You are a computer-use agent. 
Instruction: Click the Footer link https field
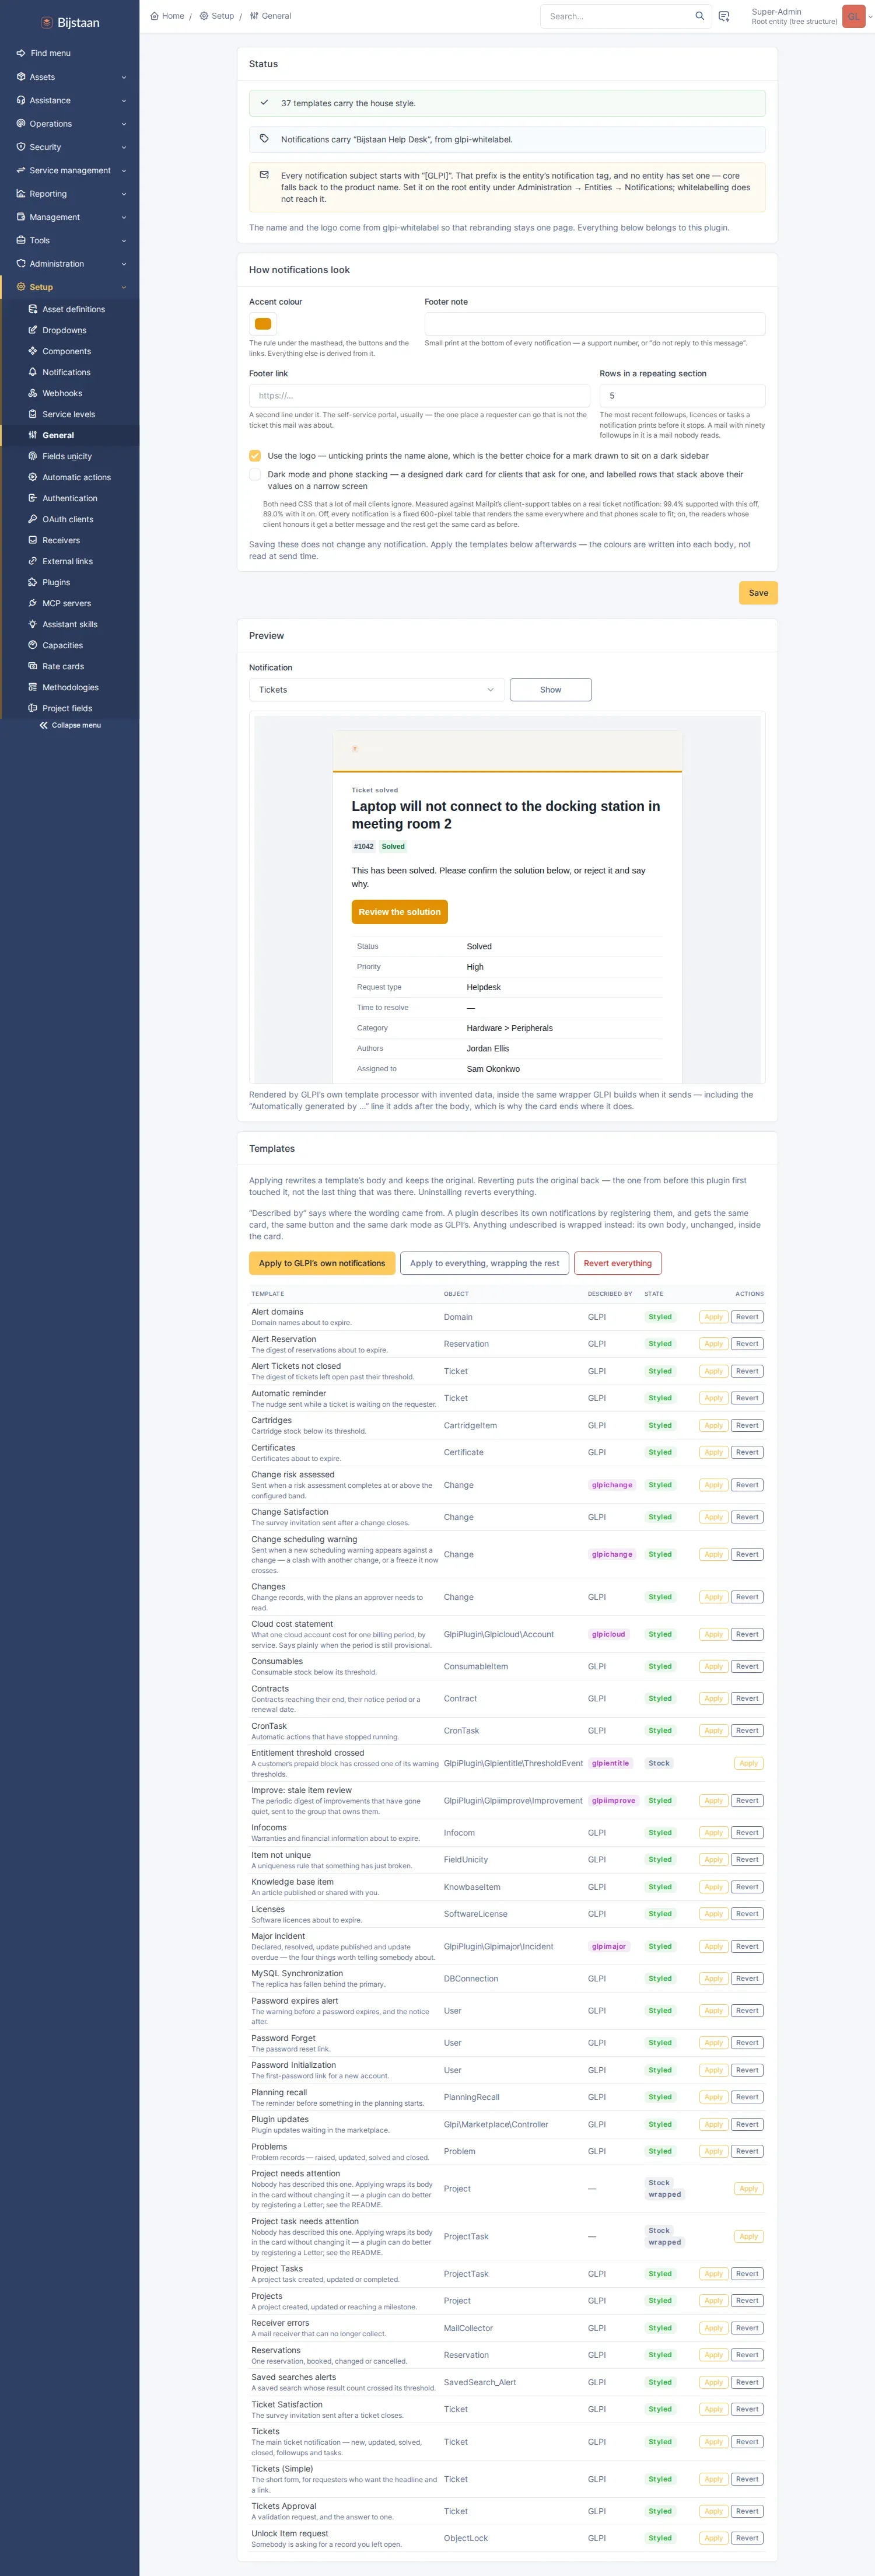pyautogui.click(x=420, y=396)
